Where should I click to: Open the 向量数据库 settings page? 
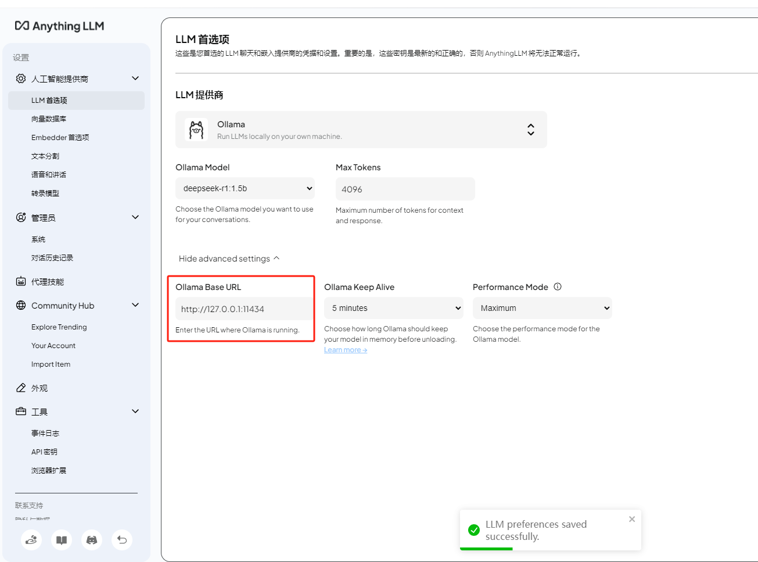[x=49, y=119]
